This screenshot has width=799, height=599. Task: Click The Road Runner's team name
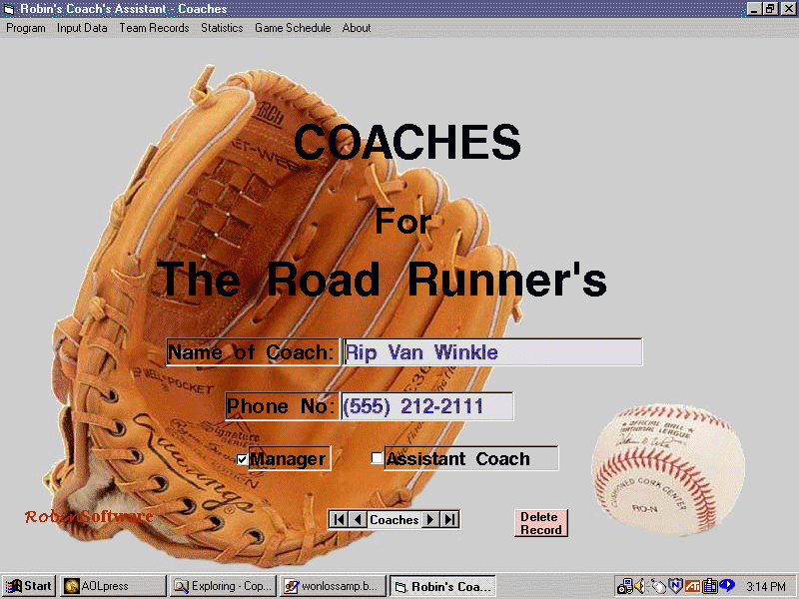382,280
